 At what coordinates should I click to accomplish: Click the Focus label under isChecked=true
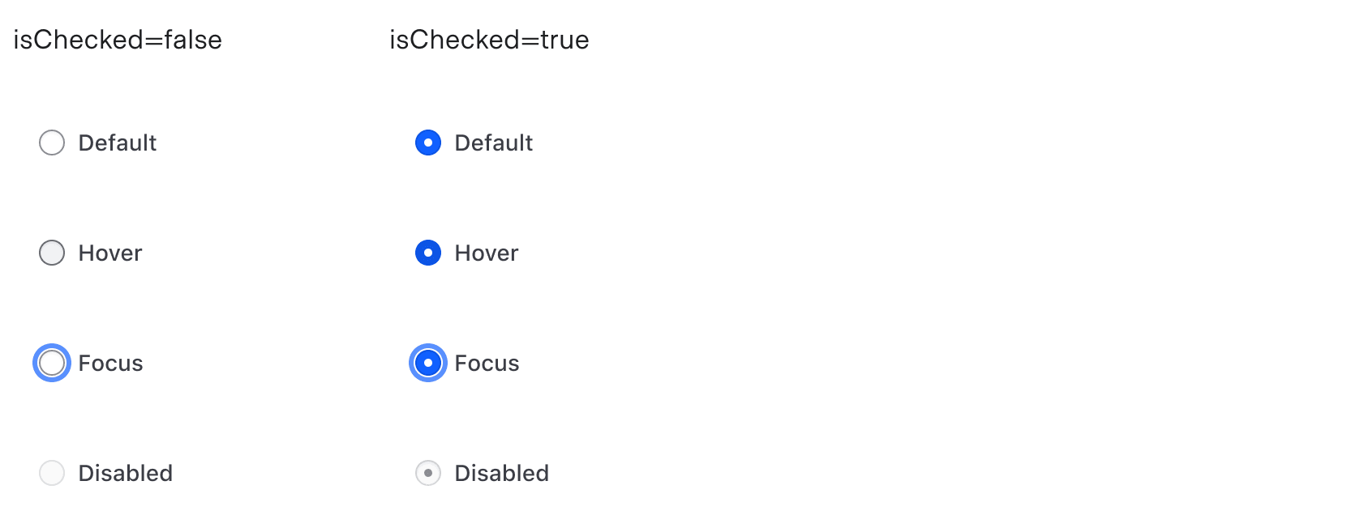pos(487,364)
